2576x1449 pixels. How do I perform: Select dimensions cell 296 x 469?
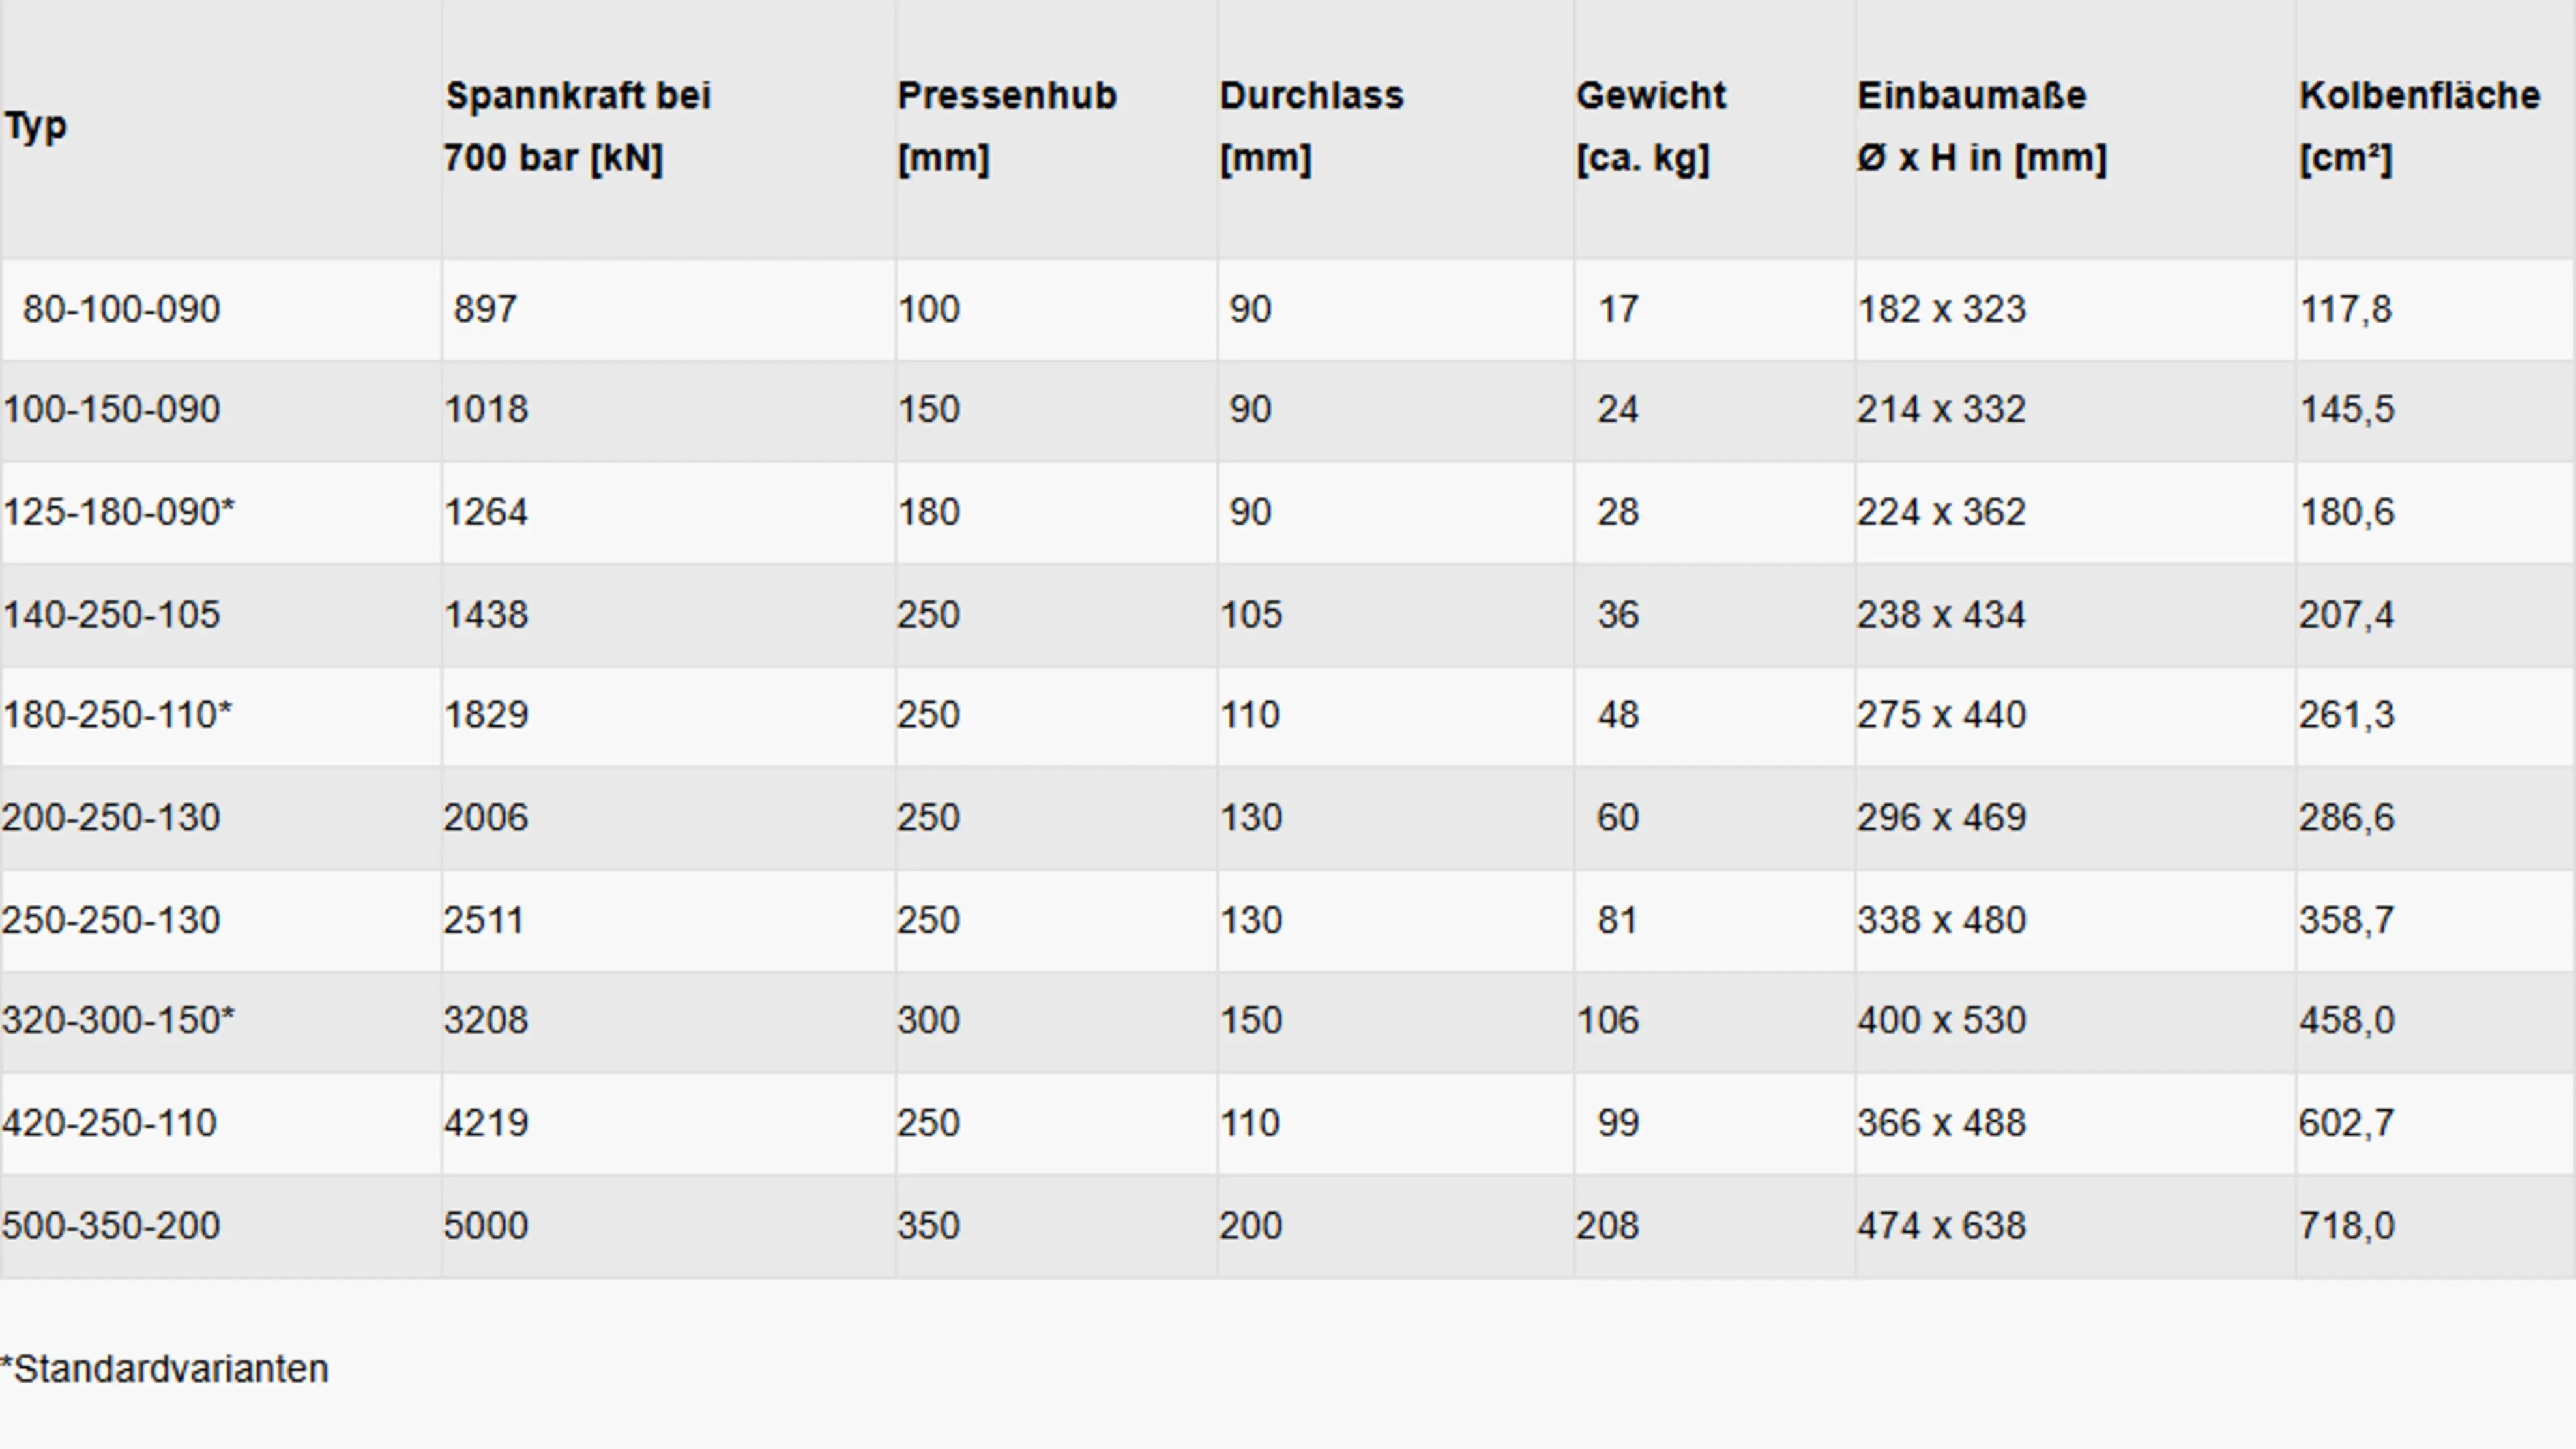1942,818
